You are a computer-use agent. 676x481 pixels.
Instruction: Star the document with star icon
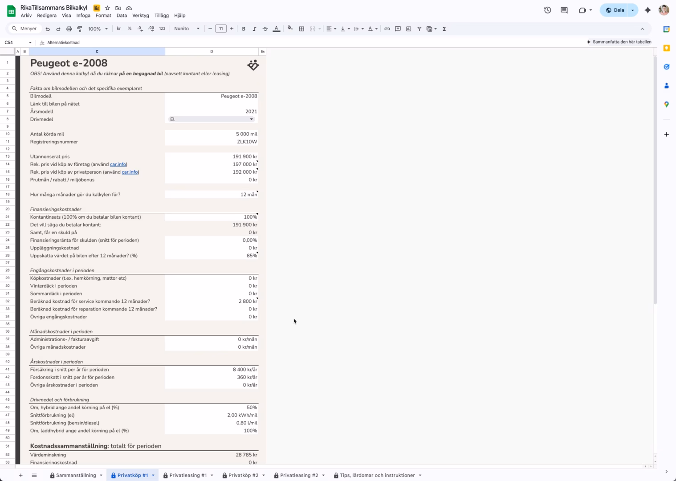pos(107,8)
